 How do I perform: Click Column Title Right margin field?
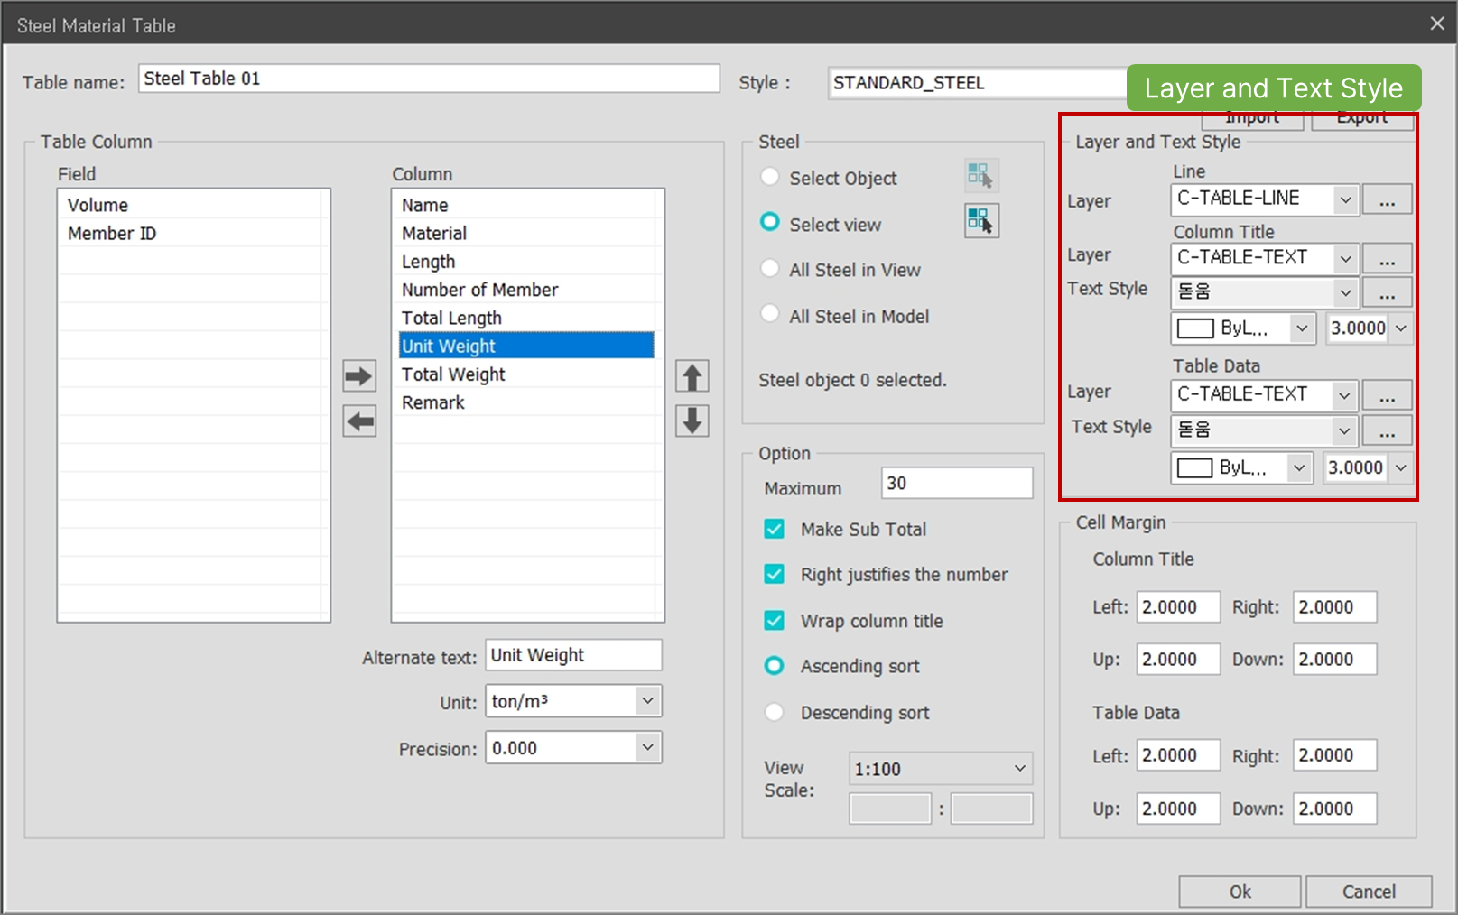pos(1334,607)
